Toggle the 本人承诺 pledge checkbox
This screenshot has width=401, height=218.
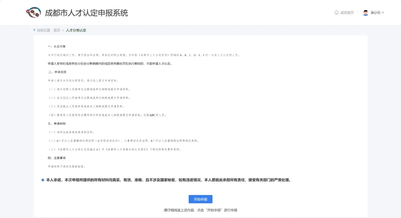click(x=43, y=180)
